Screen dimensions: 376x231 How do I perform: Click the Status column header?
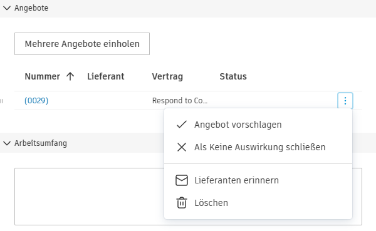tap(233, 76)
